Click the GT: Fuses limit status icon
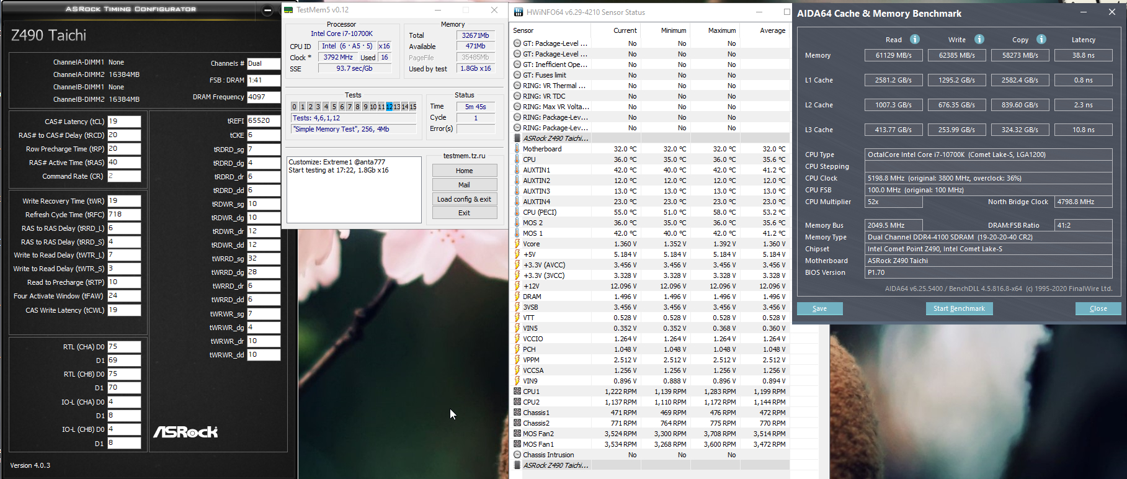This screenshot has height=479, width=1127. [x=517, y=75]
